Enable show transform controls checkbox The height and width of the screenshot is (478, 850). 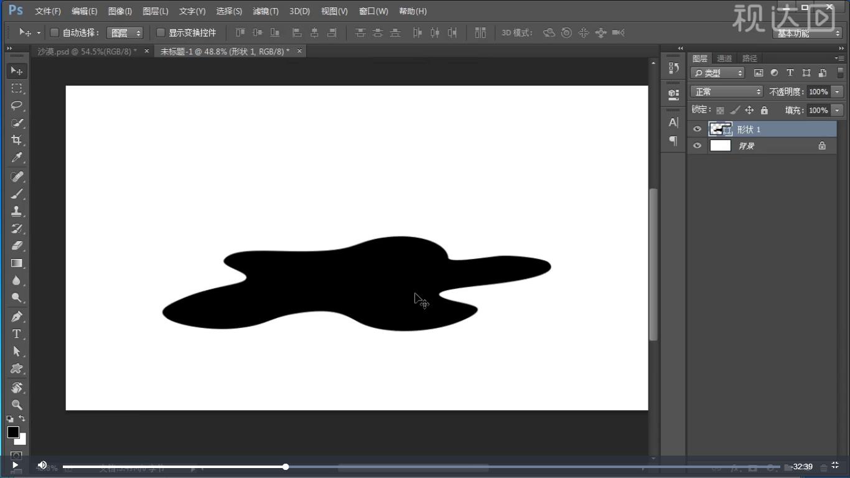click(161, 32)
